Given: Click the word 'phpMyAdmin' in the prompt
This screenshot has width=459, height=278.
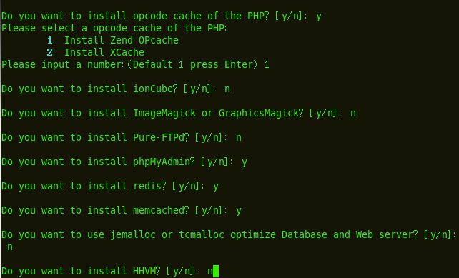Looking at the screenshot, I should (164, 162).
